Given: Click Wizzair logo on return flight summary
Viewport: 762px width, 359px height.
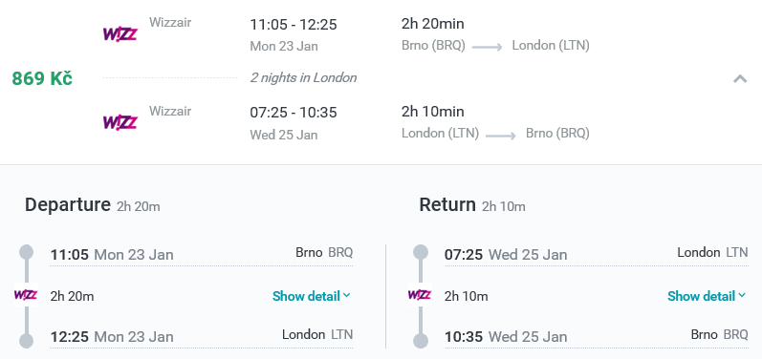Looking at the screenshot, I should click(x=120, y=122).
